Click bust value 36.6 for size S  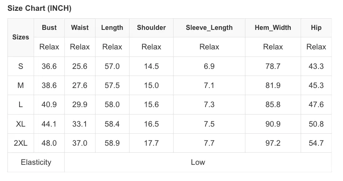49,66
